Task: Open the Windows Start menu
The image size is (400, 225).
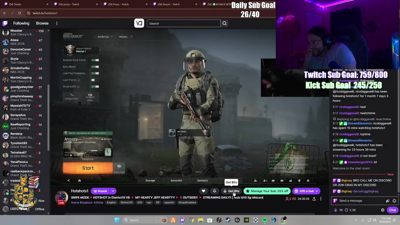Action: (x=117, y=220)
